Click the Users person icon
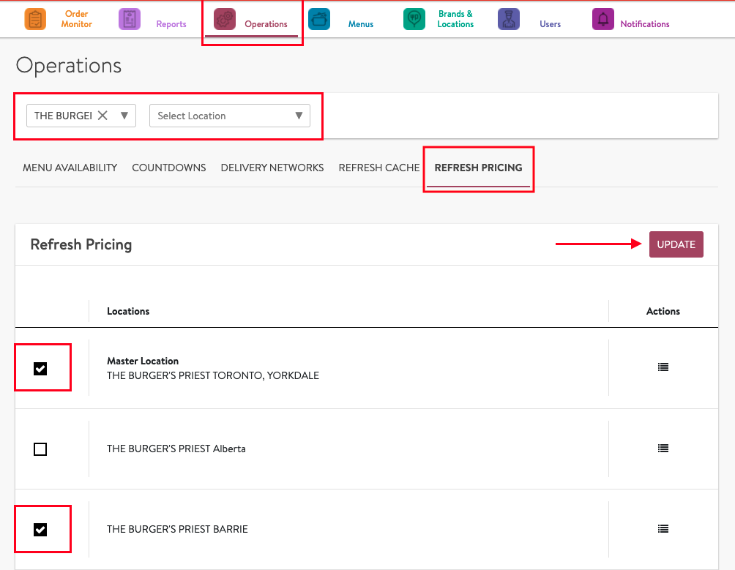Viewport: 735px width, 570px height. pyautogui.click(x=509, y=19)
